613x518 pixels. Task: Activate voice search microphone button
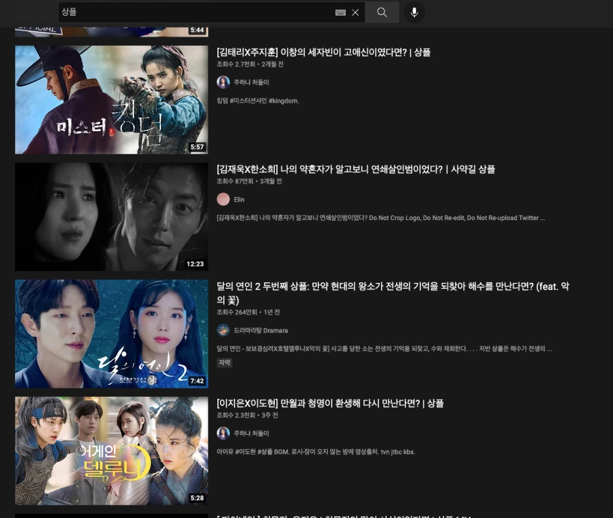(414, 12)
